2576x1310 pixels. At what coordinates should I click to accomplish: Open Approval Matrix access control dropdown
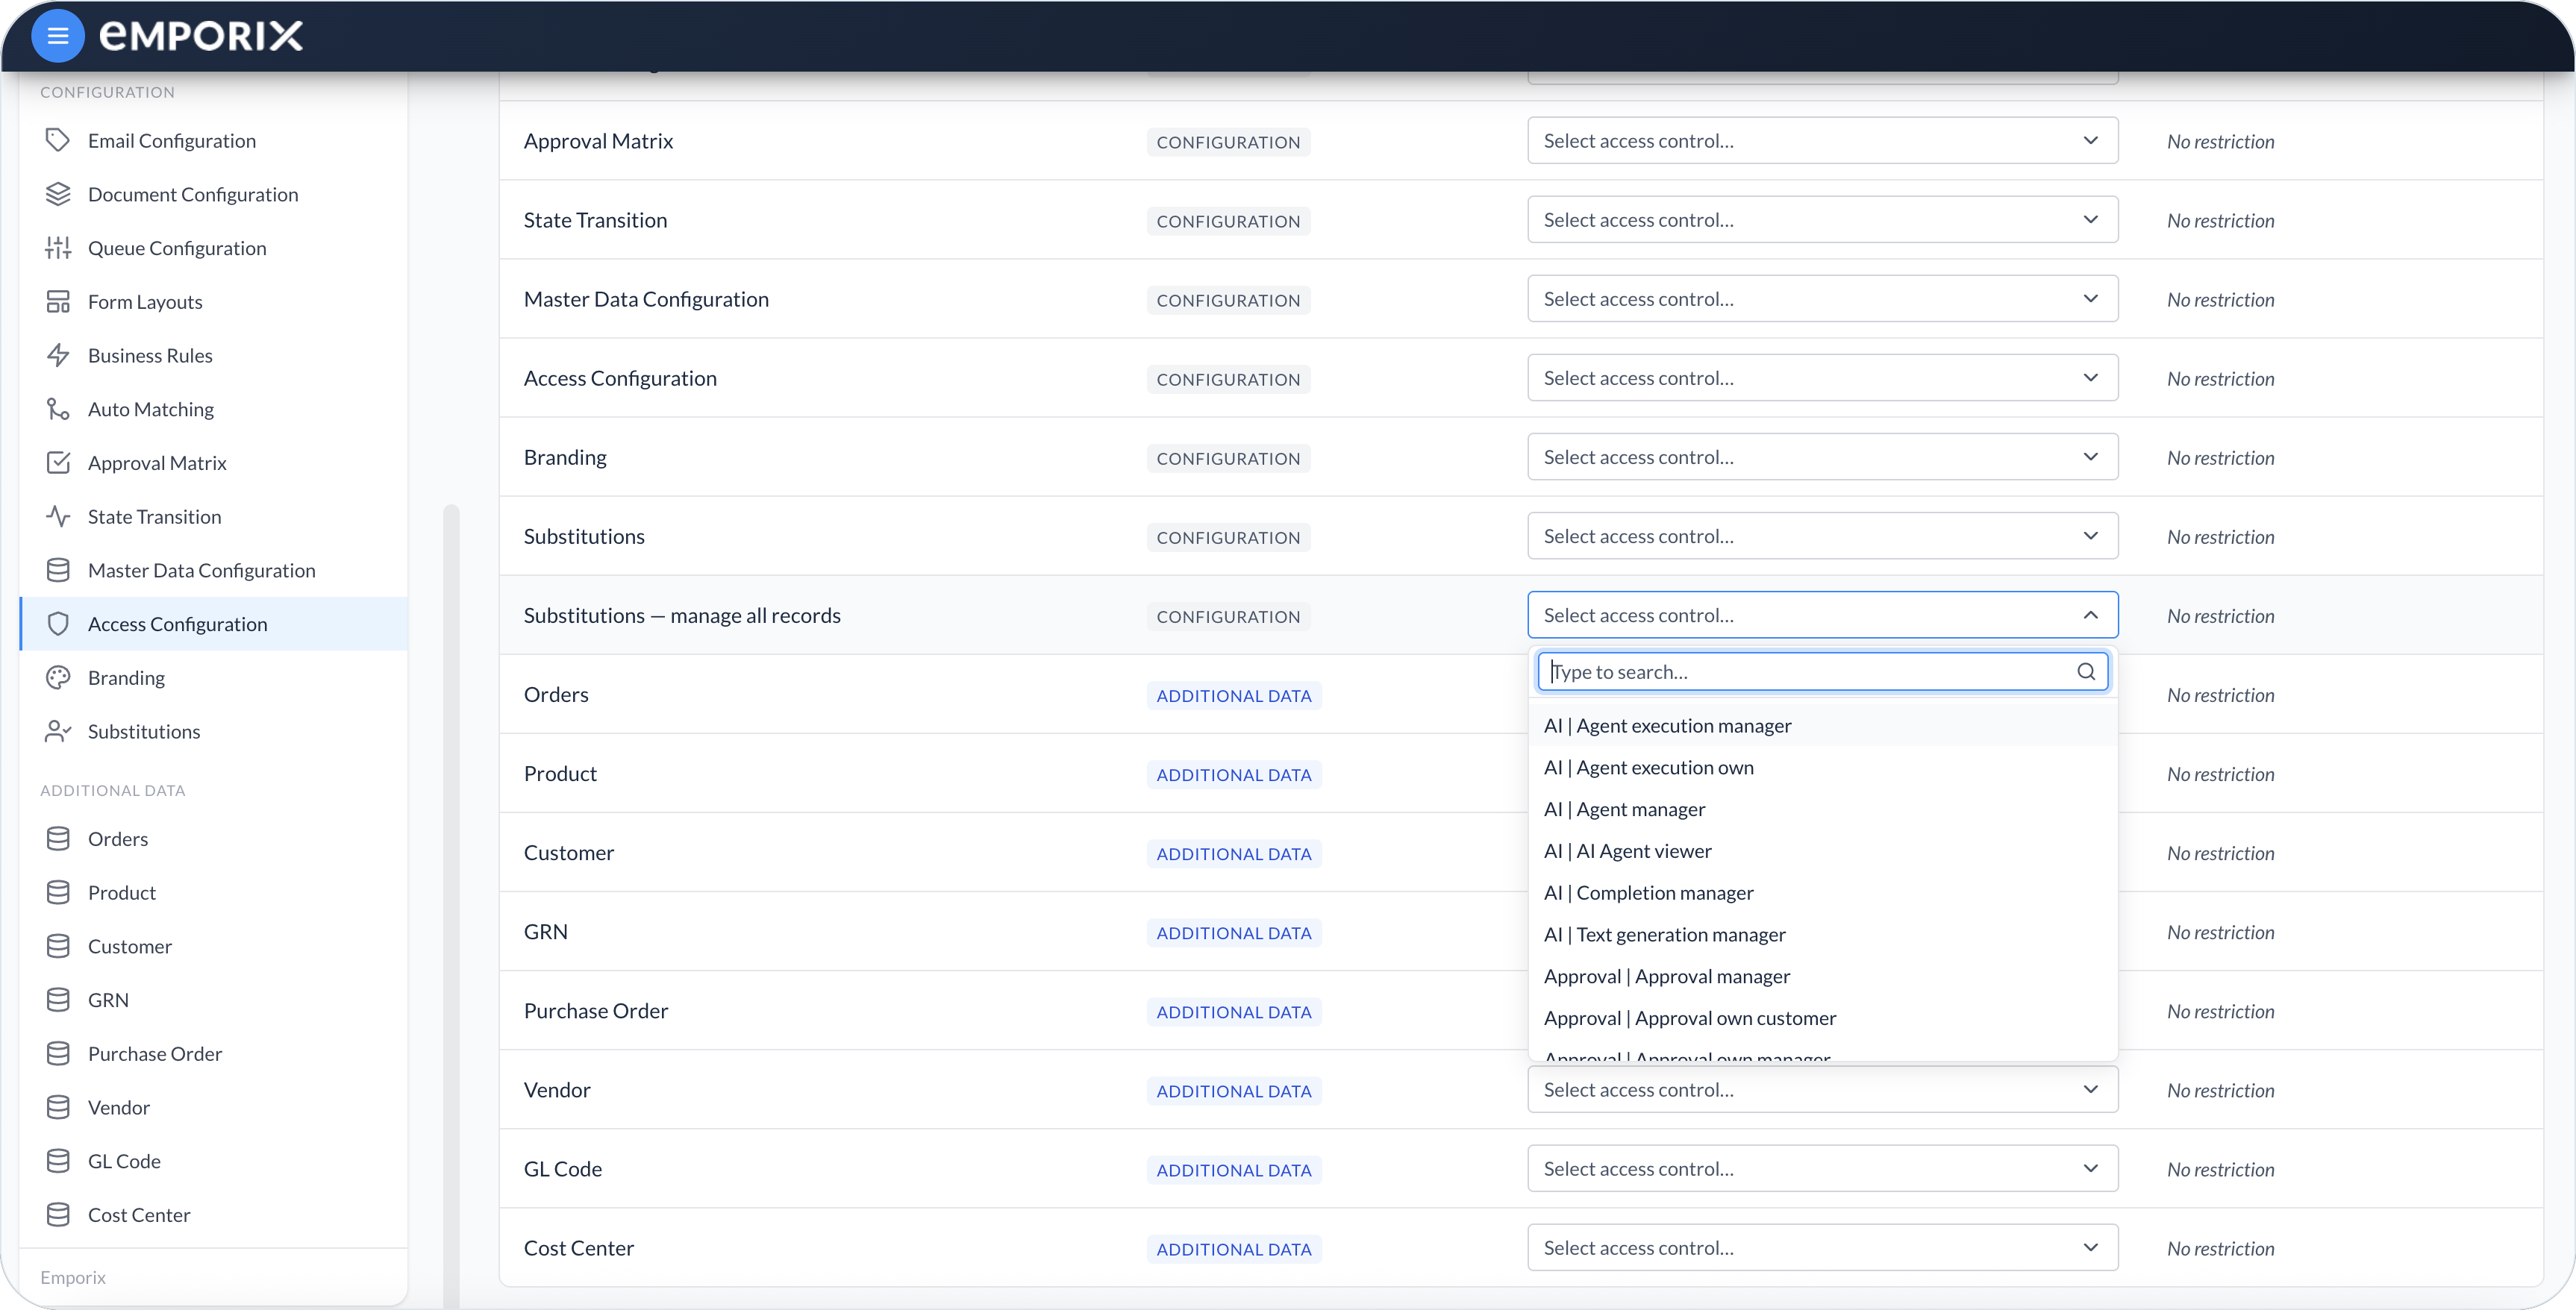pyautogui.click(x=1822, y=140)
